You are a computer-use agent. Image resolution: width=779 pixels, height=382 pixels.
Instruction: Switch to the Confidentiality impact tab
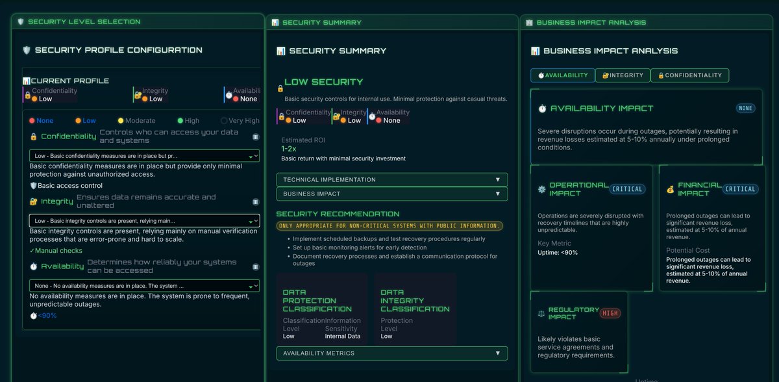click(690, 75)
